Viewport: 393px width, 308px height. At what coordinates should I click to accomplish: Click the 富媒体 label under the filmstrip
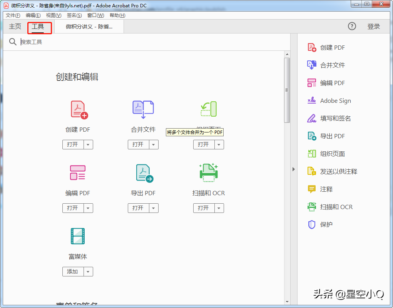pos(78,257)
